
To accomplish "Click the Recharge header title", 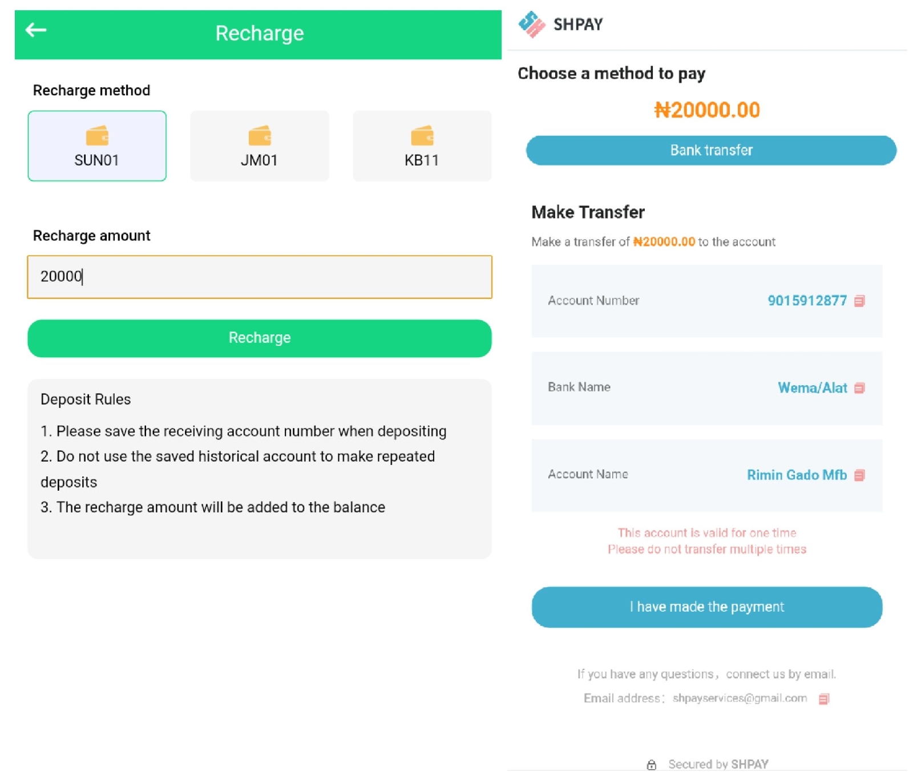I will click(260, 33).
